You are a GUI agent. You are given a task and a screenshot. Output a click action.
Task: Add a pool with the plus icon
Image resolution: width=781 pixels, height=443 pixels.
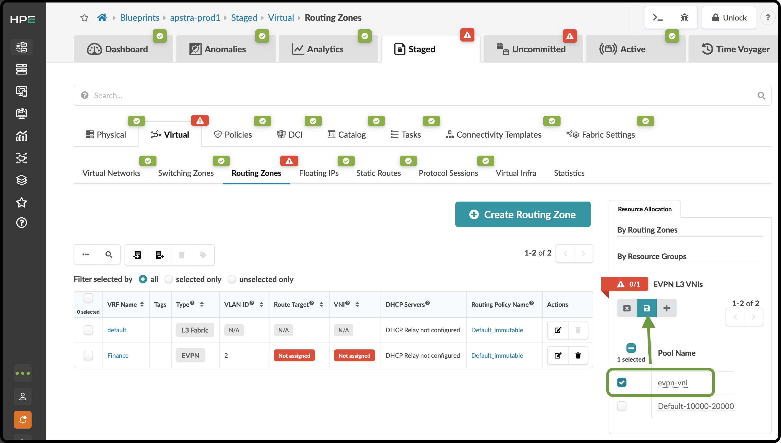click(666, 308)
